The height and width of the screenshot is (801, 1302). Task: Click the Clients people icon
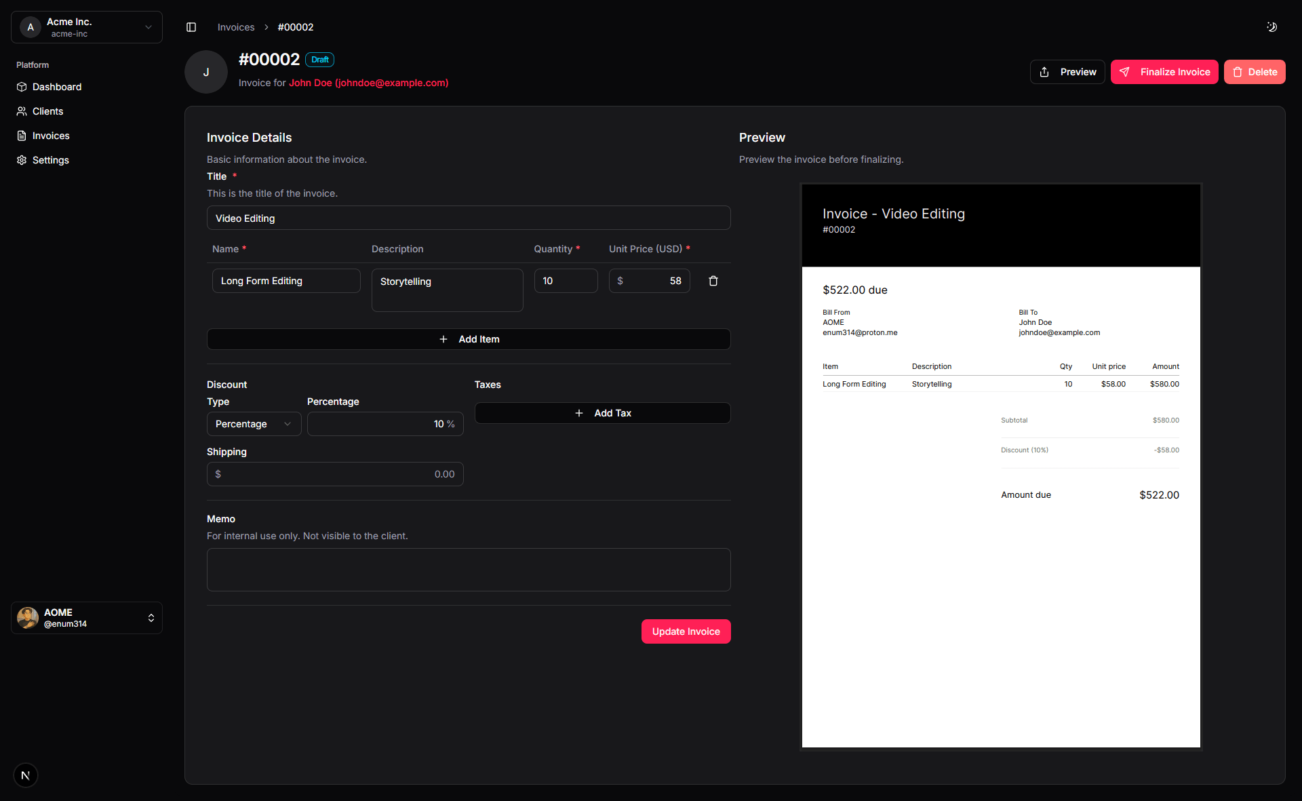pos(22,111)
